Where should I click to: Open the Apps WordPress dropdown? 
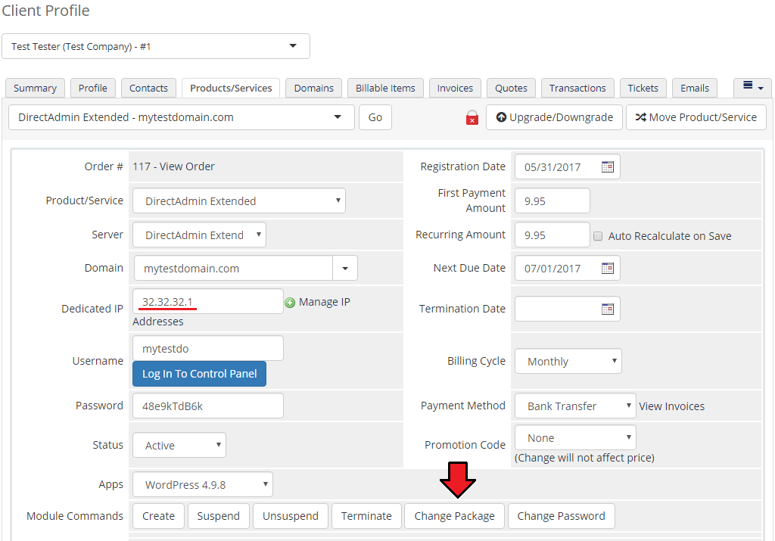point(203,485)
